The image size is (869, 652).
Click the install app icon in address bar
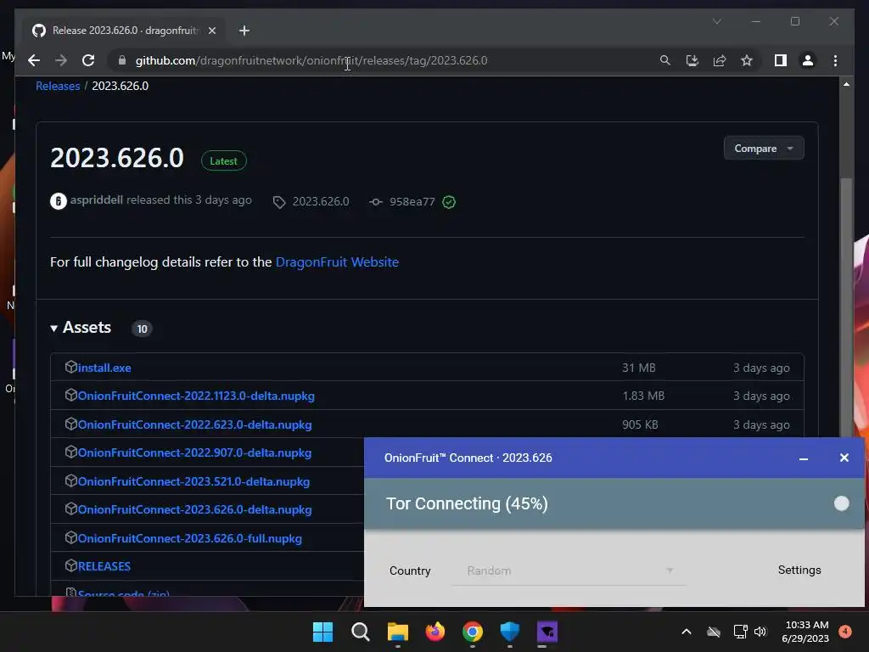point(692,60)
